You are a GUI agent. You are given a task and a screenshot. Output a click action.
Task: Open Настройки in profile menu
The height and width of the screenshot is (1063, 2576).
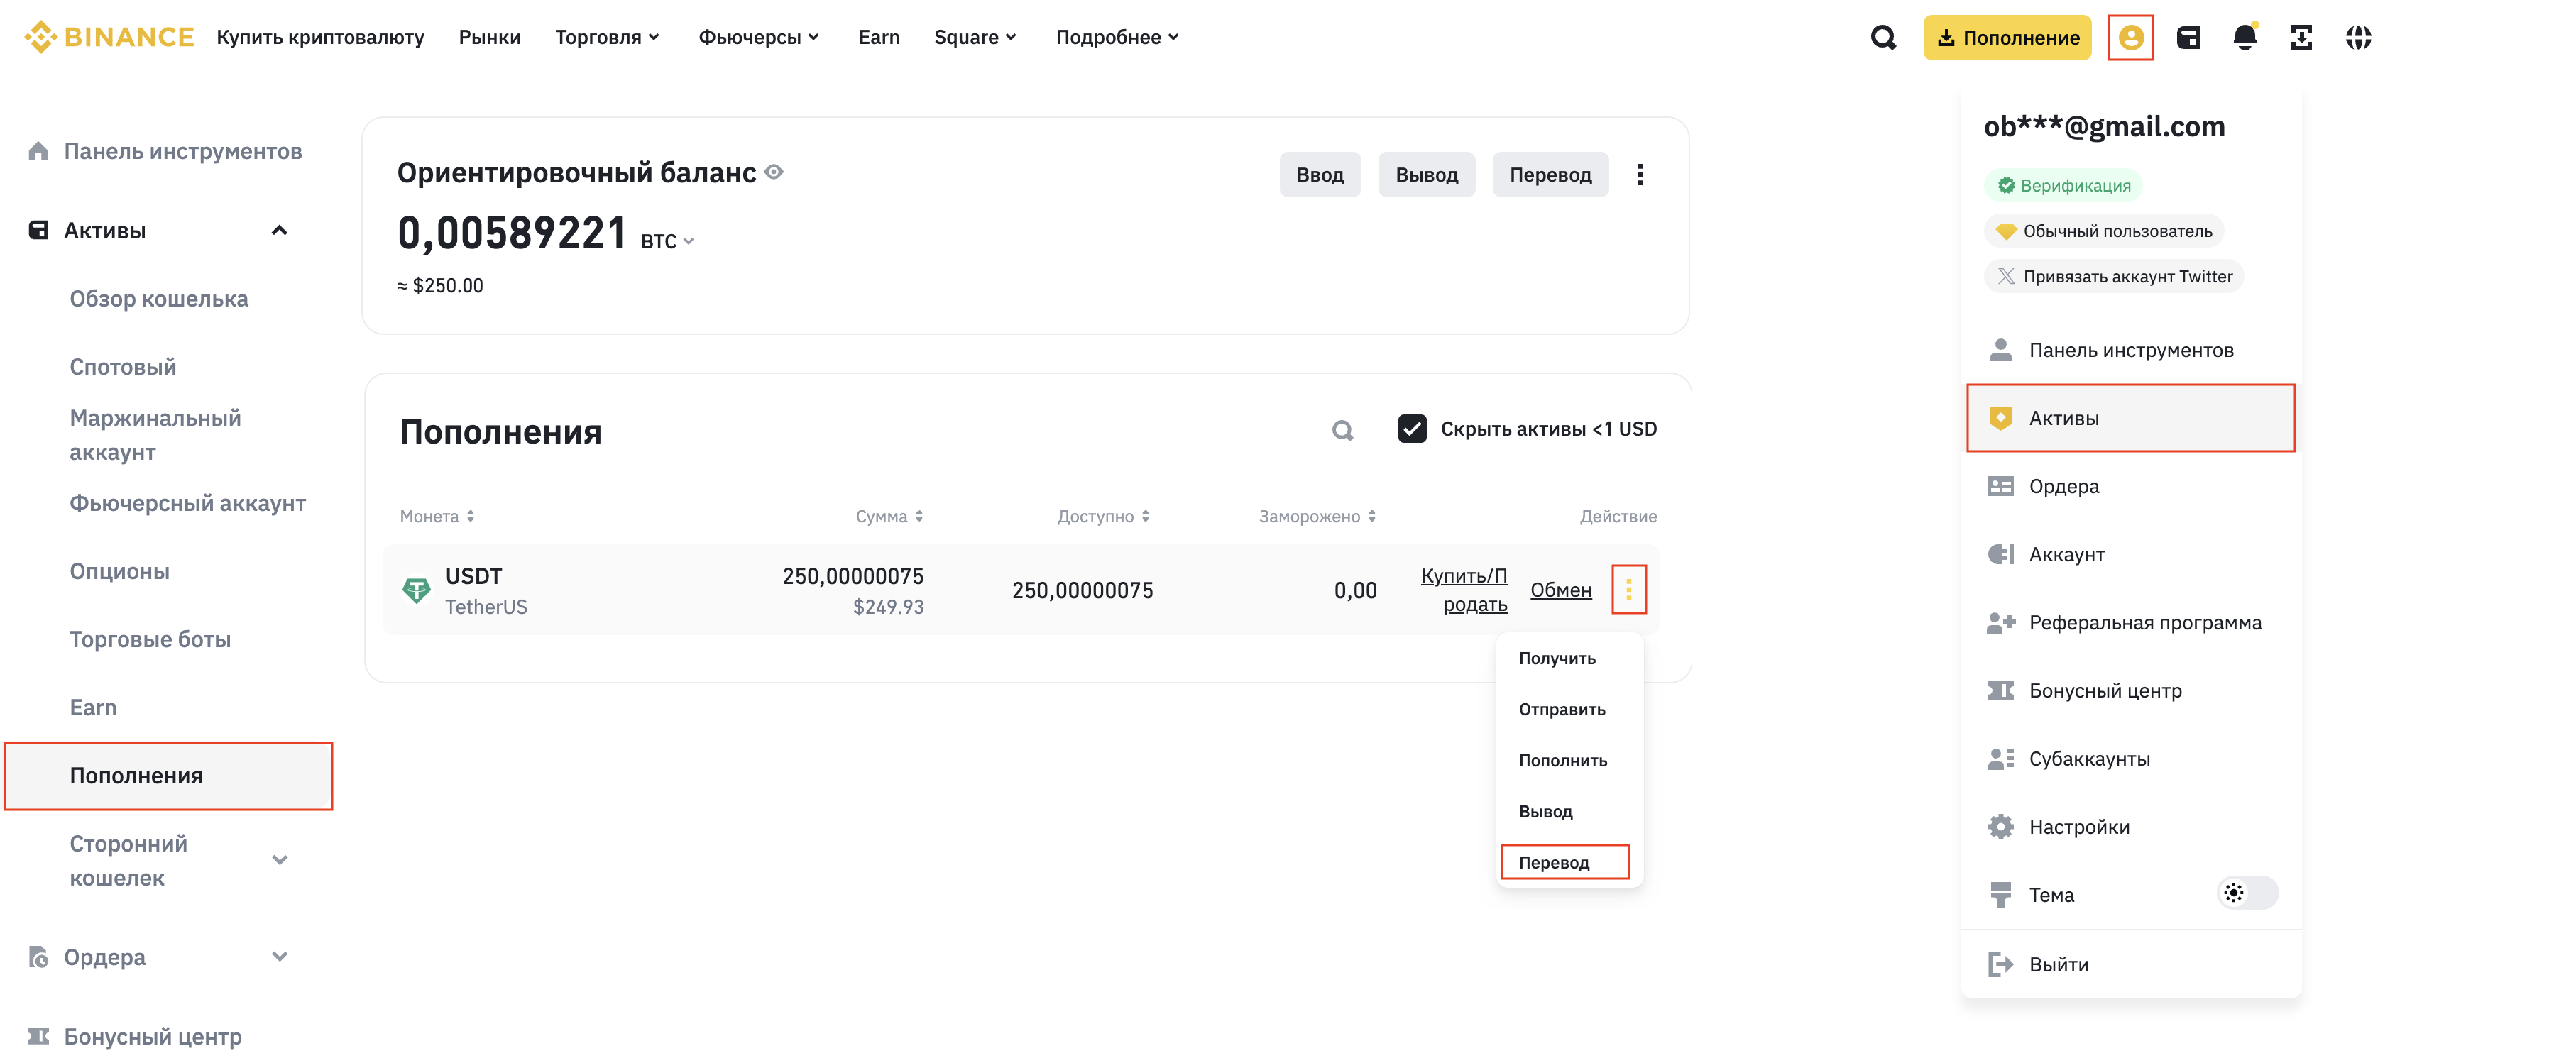coord(2130,826)
